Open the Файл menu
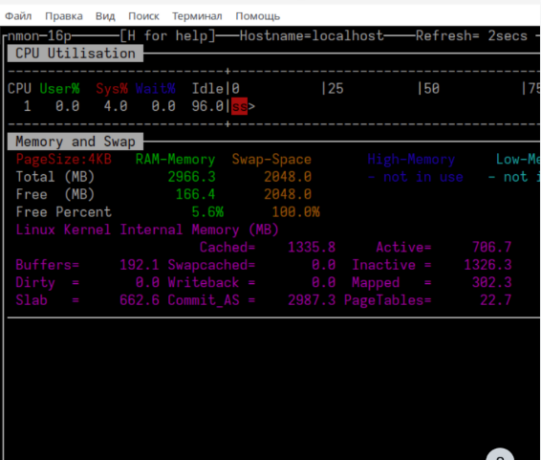Image resolution: width=541 pixels, height=460 pixels. 18,16
